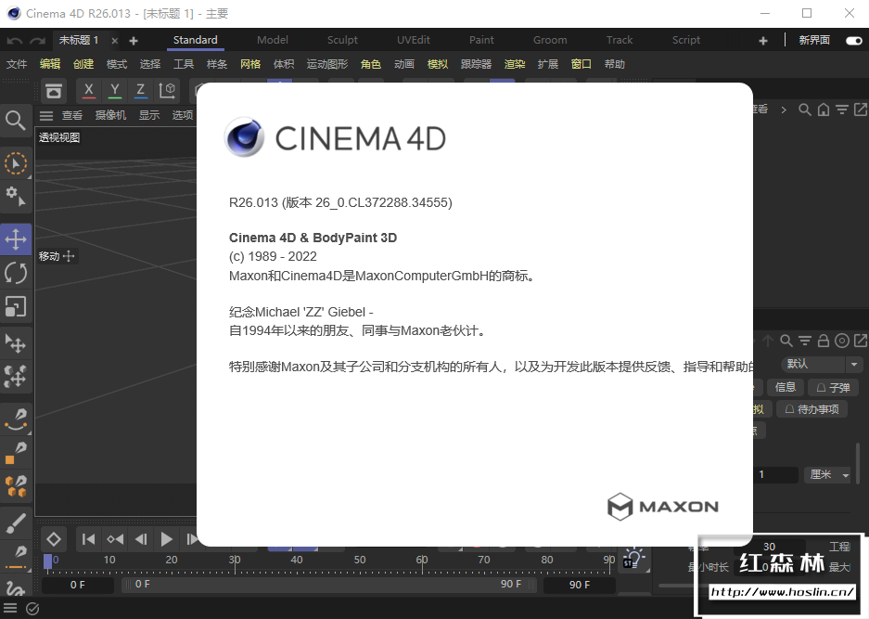Add new document tab with plus
869x619 pixels.
point(134,41)
